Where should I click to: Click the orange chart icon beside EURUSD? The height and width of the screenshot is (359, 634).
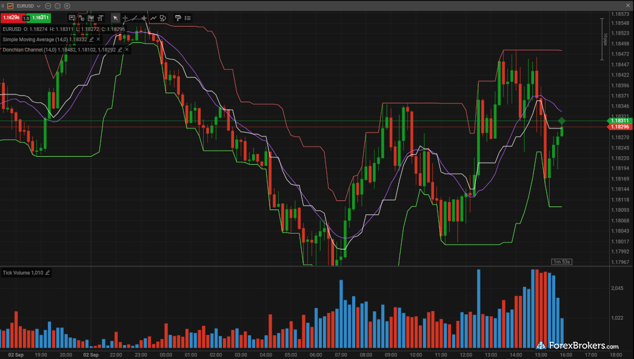[x=10, y=6]
